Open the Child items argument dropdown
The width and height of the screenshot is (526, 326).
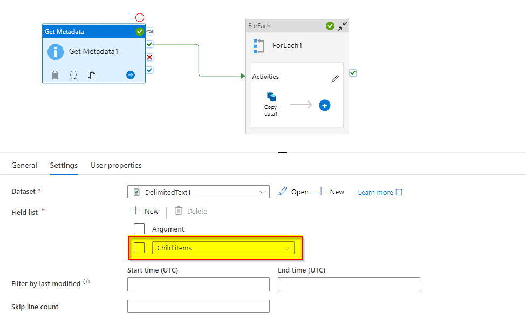(x=223, y=248)
